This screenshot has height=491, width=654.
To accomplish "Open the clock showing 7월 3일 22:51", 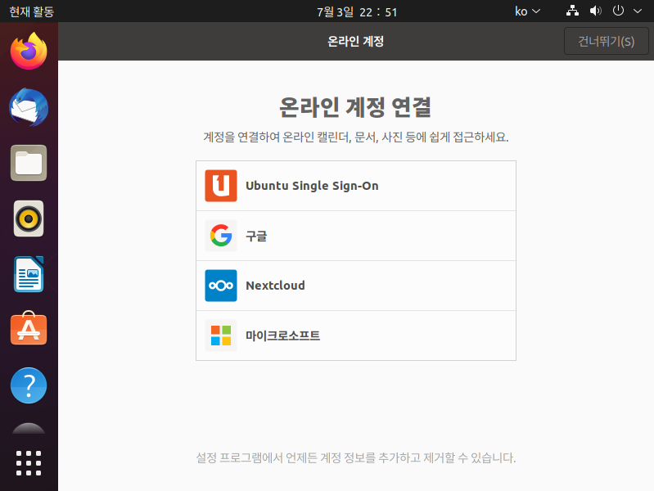I will [x=357, y=11].
